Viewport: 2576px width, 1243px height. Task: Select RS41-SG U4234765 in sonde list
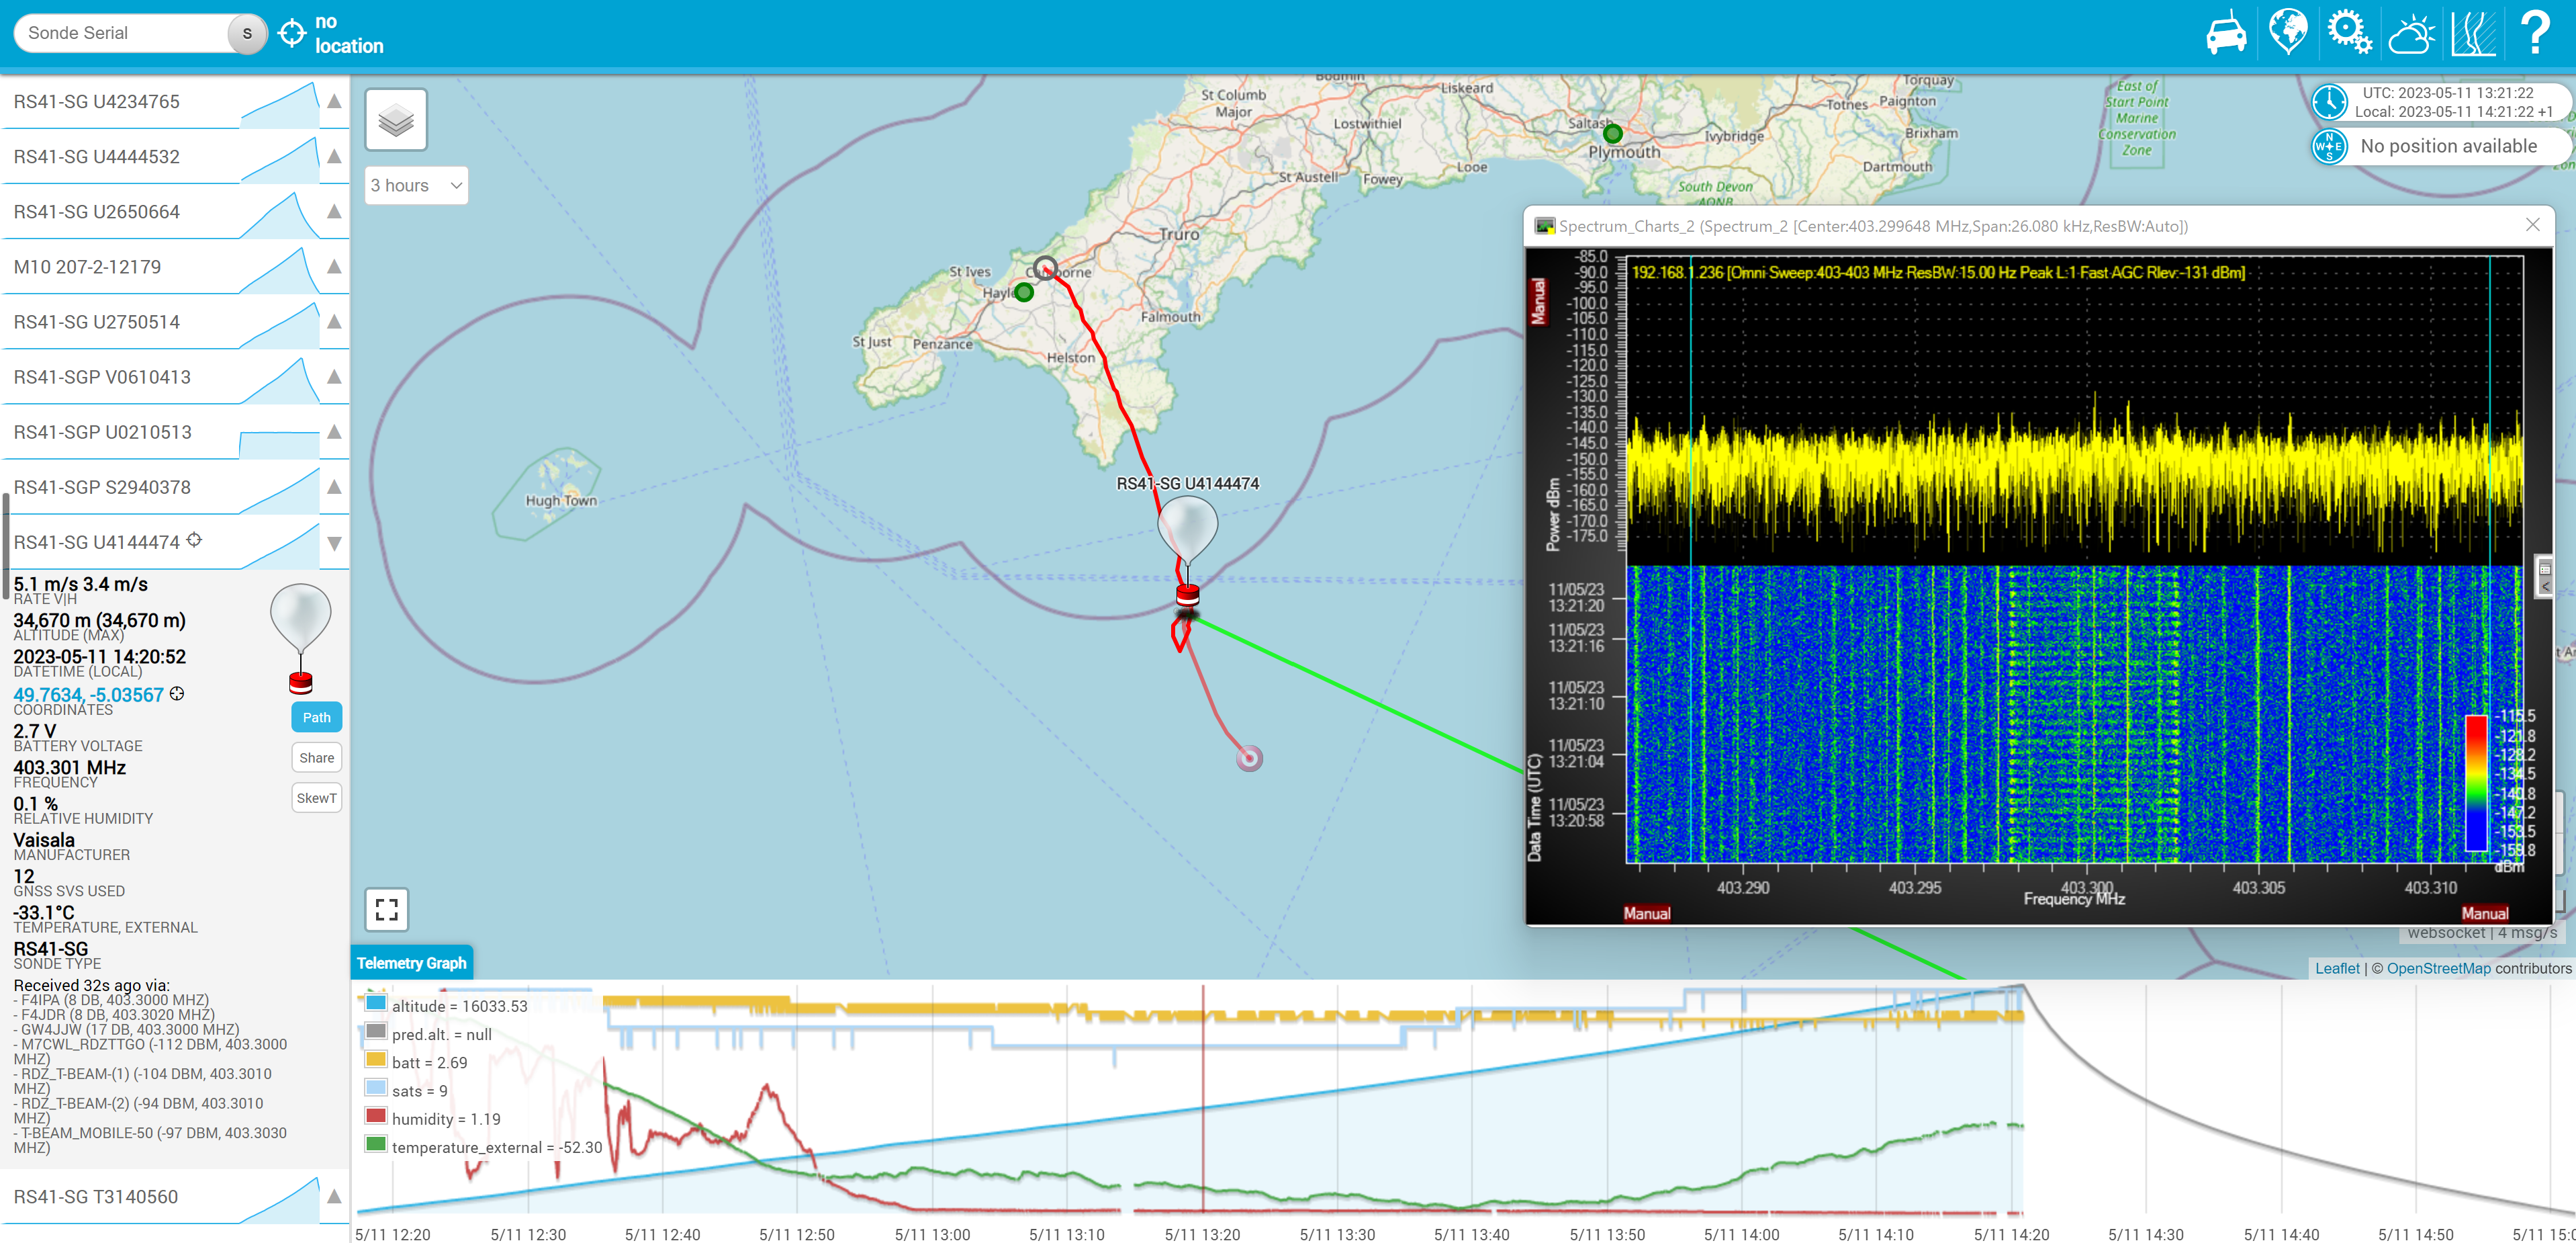(x=97, y=101)
